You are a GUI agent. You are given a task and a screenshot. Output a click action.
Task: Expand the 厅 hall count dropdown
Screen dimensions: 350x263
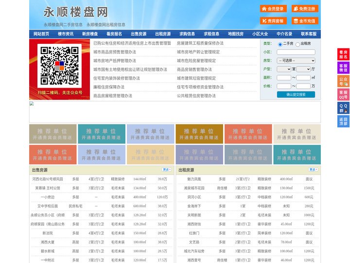click(x=303, y=69)
